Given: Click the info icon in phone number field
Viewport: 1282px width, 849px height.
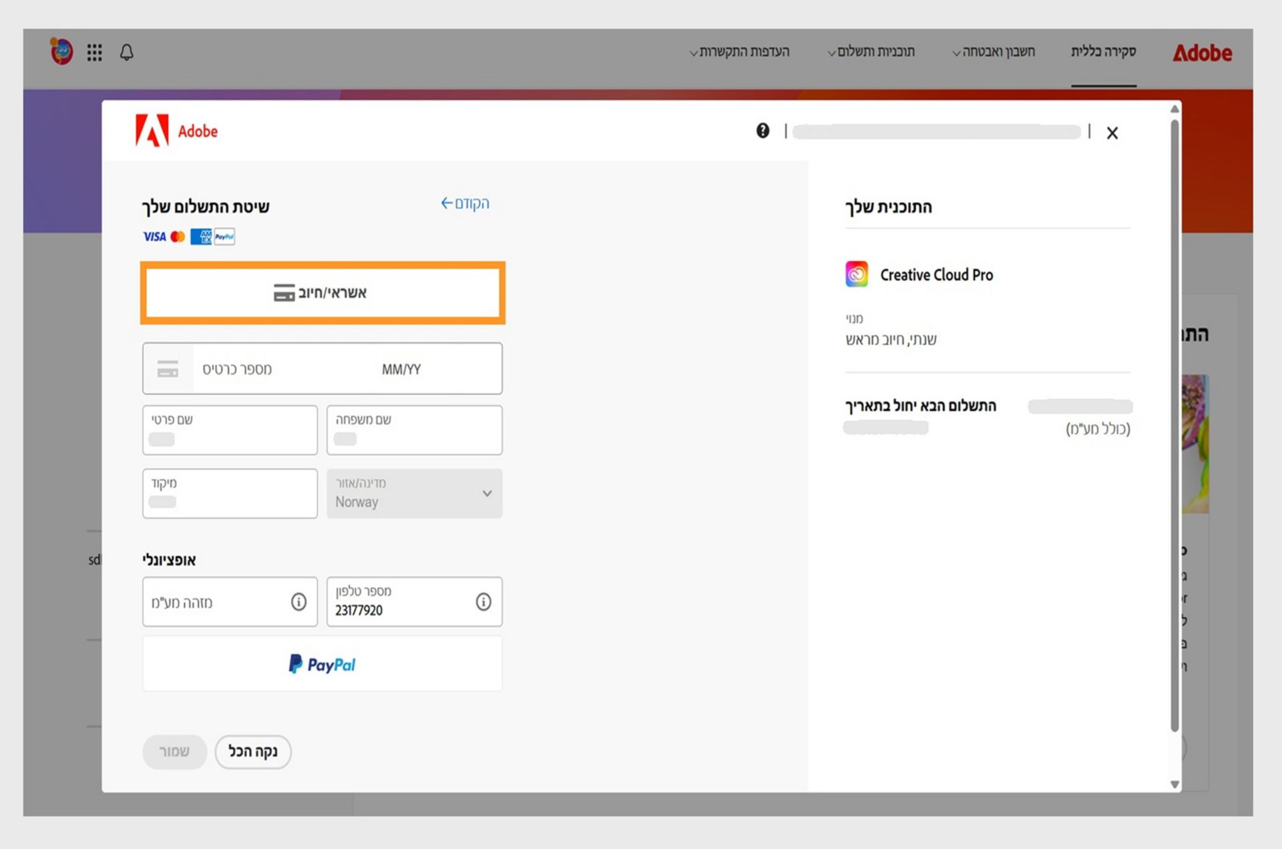Looking at the screenshot, I should (483, 602).
